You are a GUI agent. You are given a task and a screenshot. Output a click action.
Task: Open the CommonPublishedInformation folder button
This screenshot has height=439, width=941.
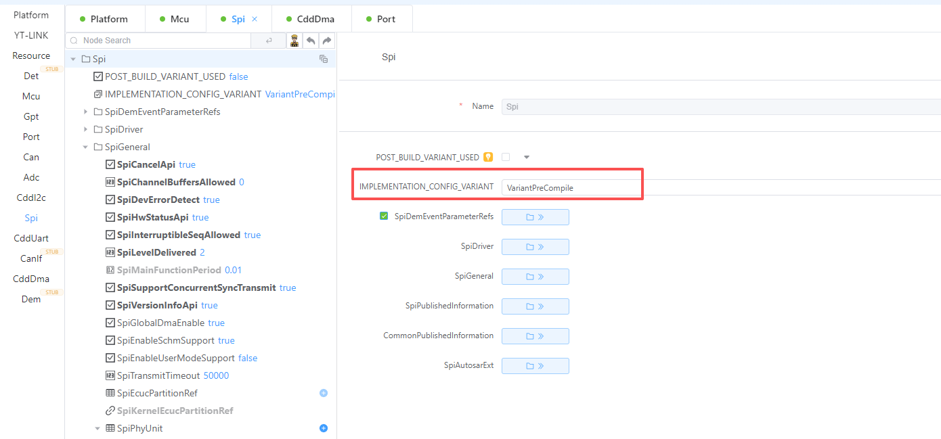coord(535,336)
